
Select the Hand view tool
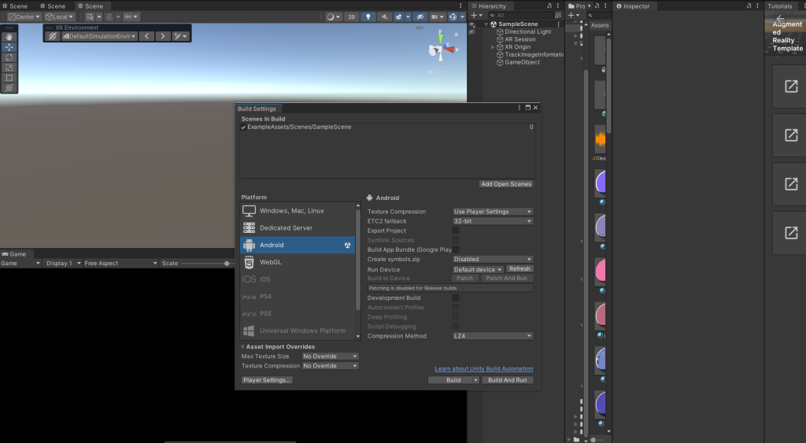coord(9,37)
